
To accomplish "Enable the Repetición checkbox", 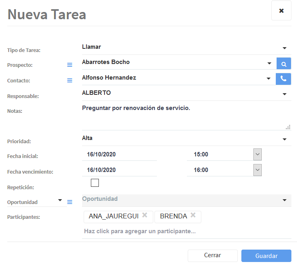I will 95,183.
